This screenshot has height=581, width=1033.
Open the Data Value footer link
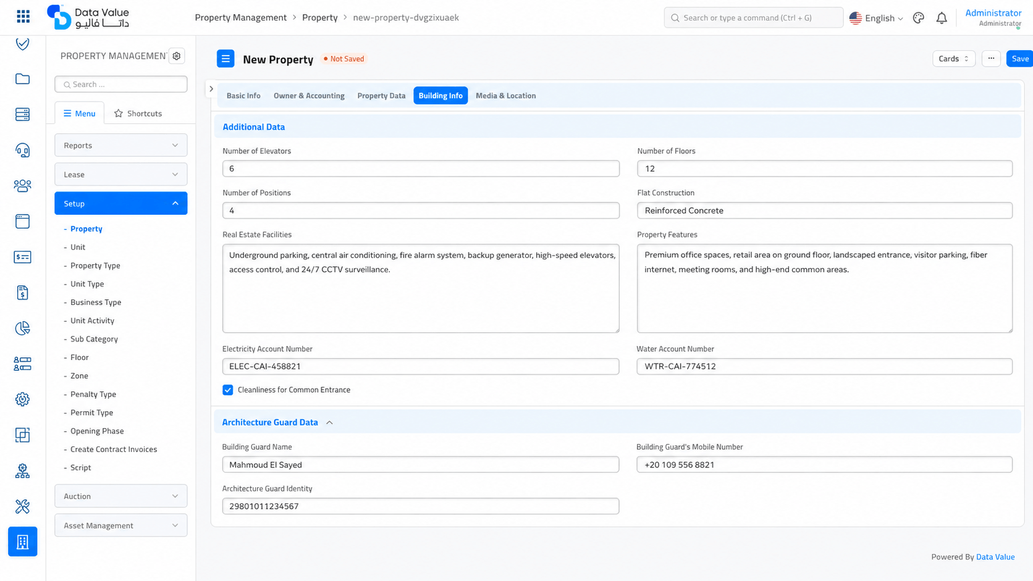click(995, 557)
